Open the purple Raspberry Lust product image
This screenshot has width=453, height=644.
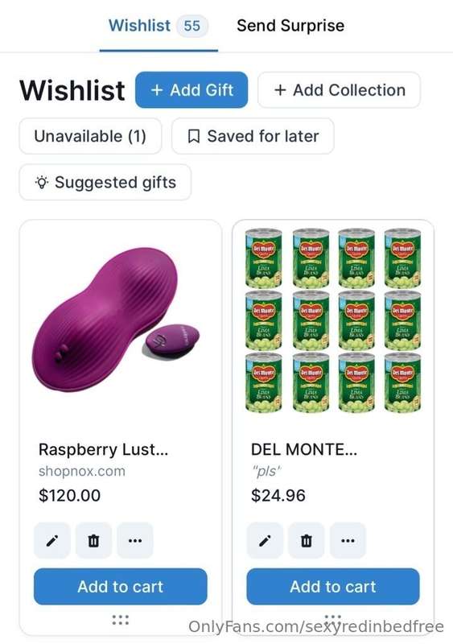click(x=116, y=320)
